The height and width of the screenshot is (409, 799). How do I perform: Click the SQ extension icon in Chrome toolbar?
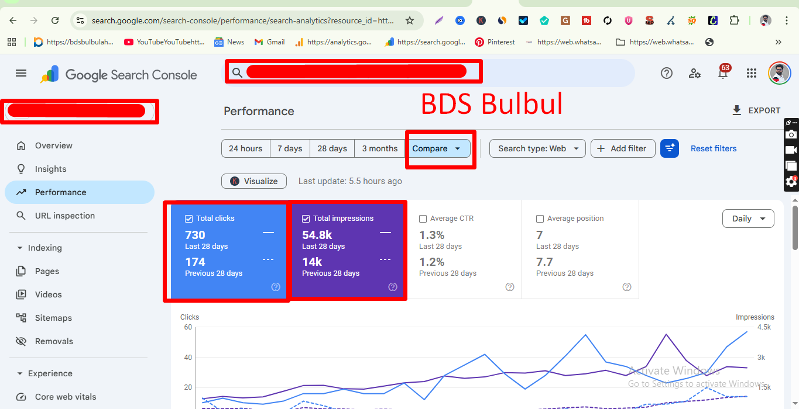[x=691, y=20]
